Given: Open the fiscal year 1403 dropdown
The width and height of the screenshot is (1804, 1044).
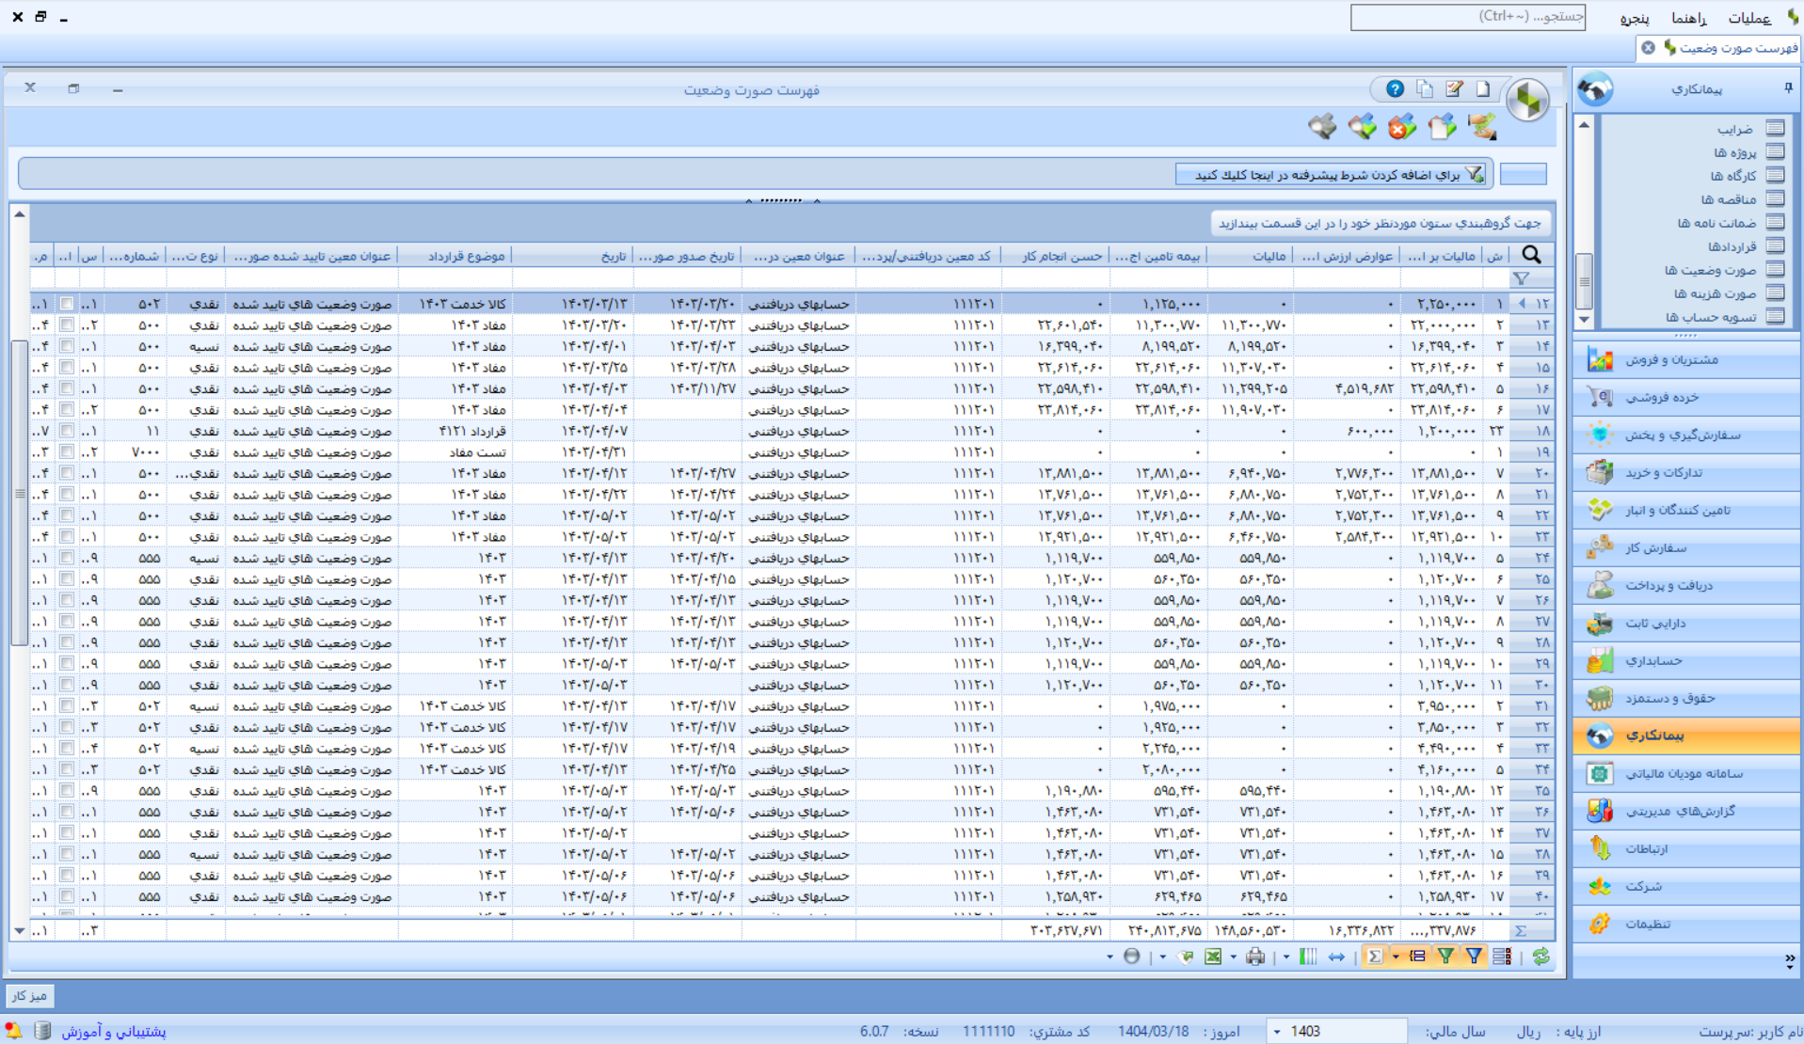Looking at the screenshot, I should tap(1277, 1032).
